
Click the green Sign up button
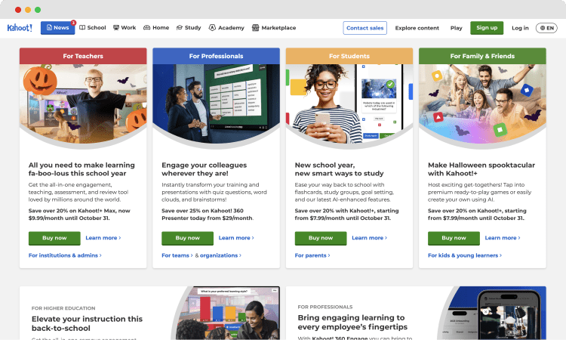[487, 28]
